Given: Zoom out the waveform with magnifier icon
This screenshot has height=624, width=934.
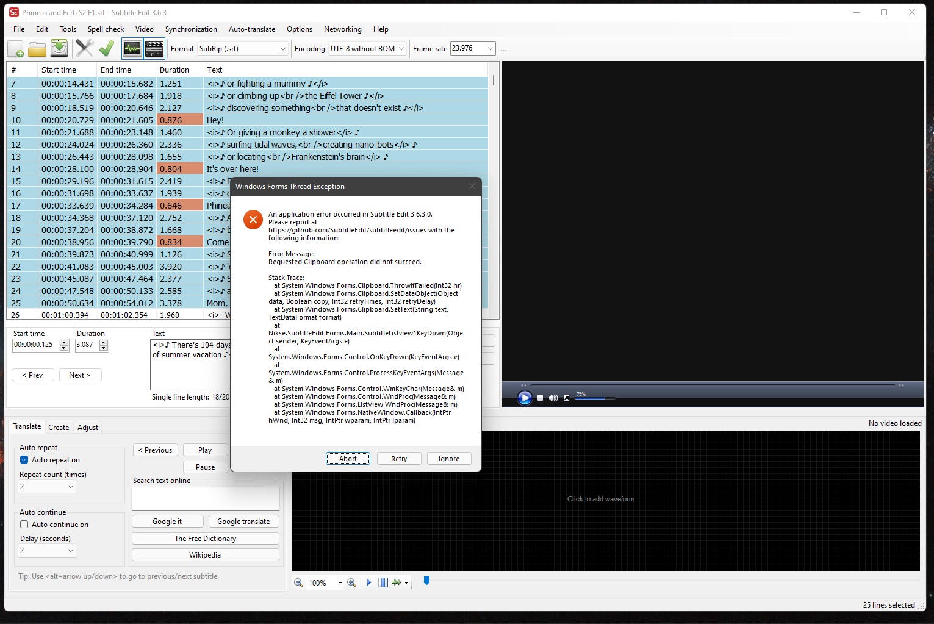Looking at the screenshot, I should (298, 583).
